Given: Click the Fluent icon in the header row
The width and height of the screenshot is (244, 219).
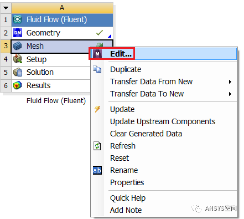Looking at the screenshot, I should (18, 19).
